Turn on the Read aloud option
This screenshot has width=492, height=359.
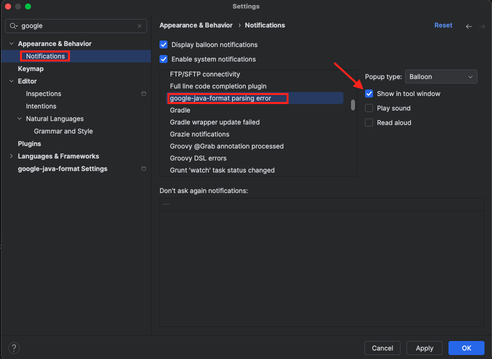(369, 122)
